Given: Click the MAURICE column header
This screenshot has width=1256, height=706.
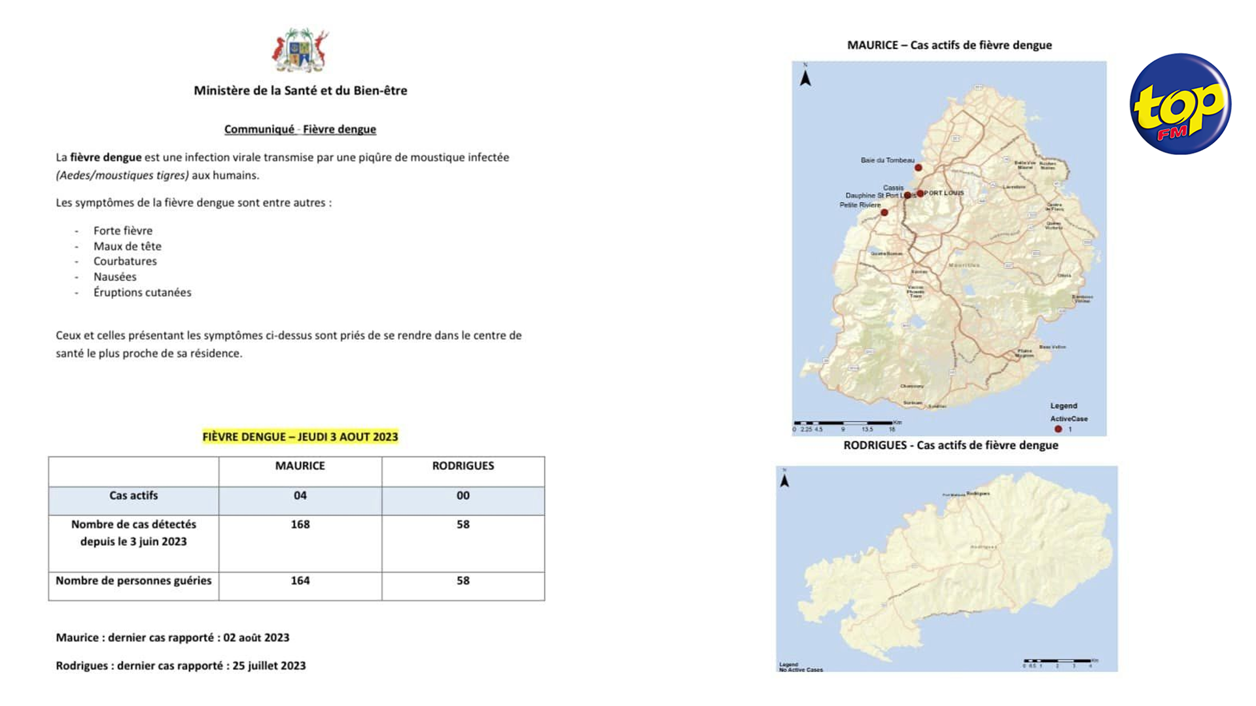Looking at the screenshot, I should (x=300, y=466).
